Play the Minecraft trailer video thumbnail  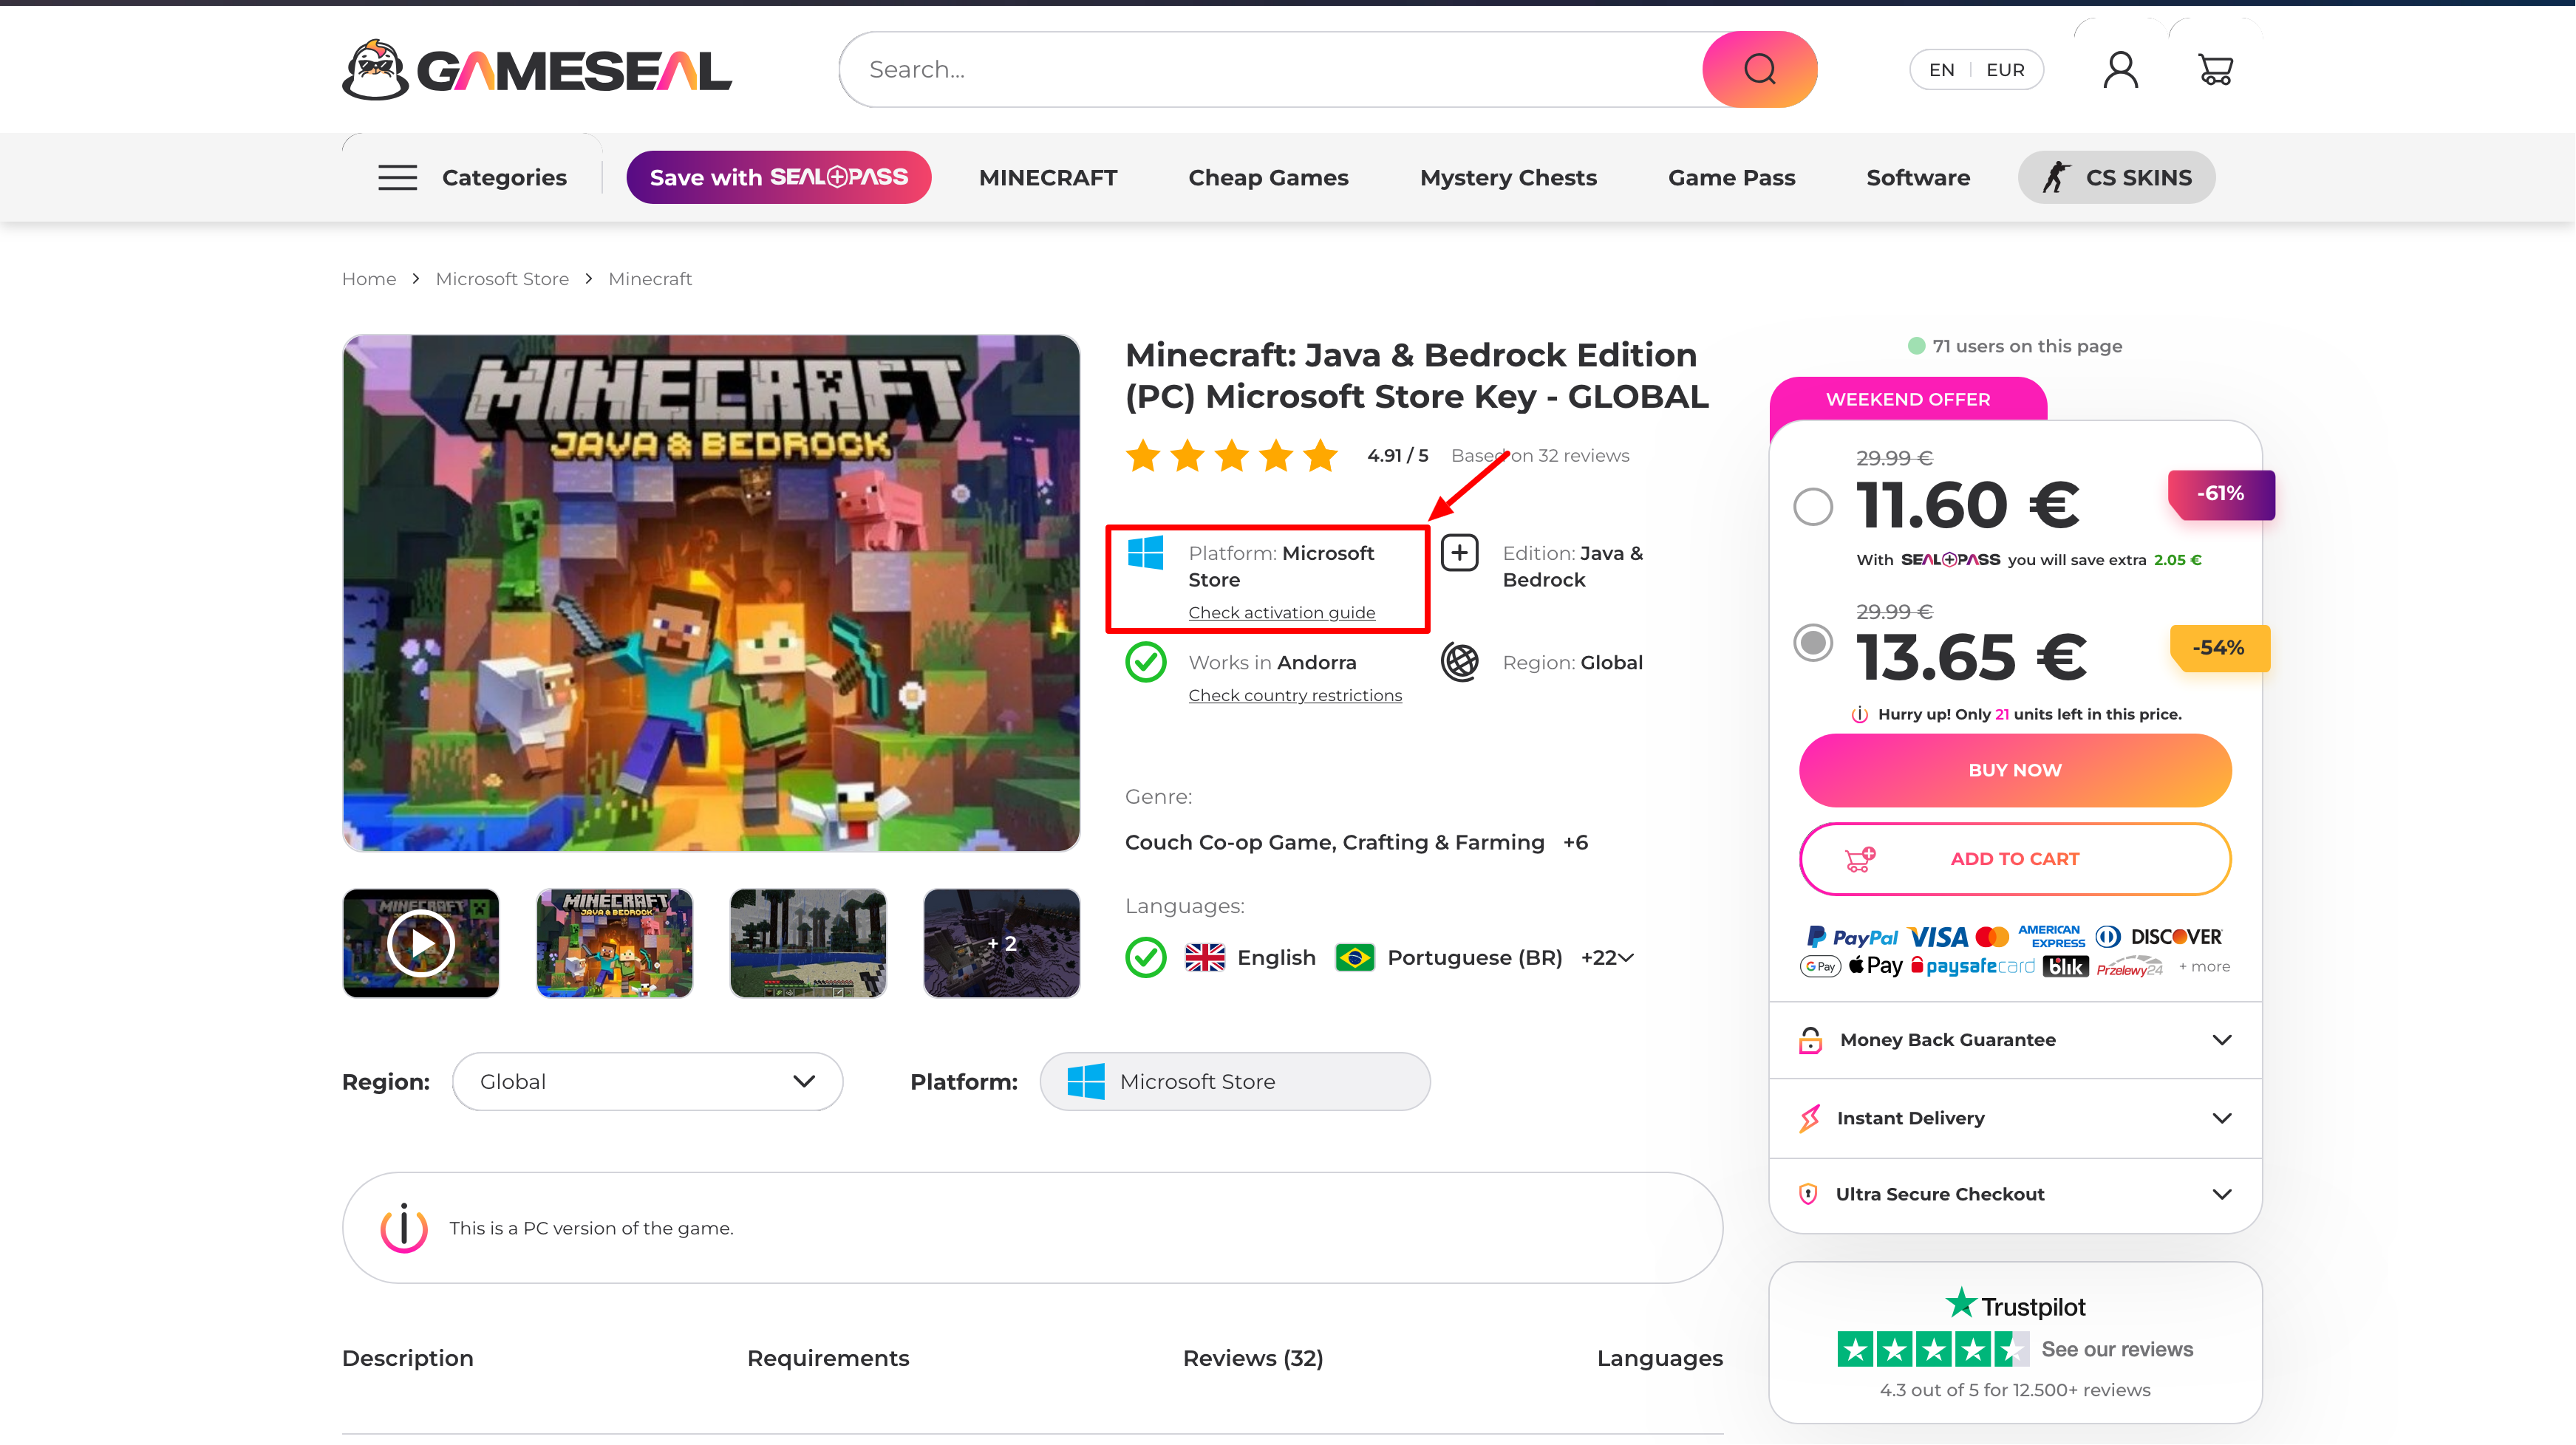[420, 943]
